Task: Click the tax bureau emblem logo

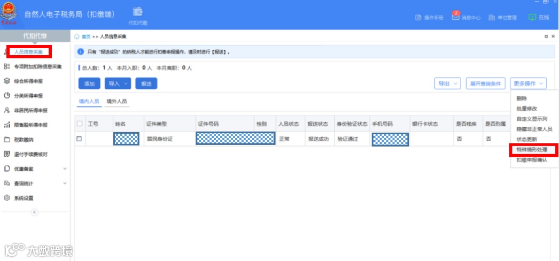Action: (x=9, y=13)
